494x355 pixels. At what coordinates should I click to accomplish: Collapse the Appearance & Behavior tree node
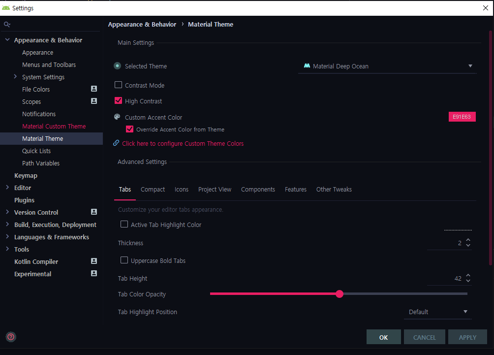pos(7,40)
